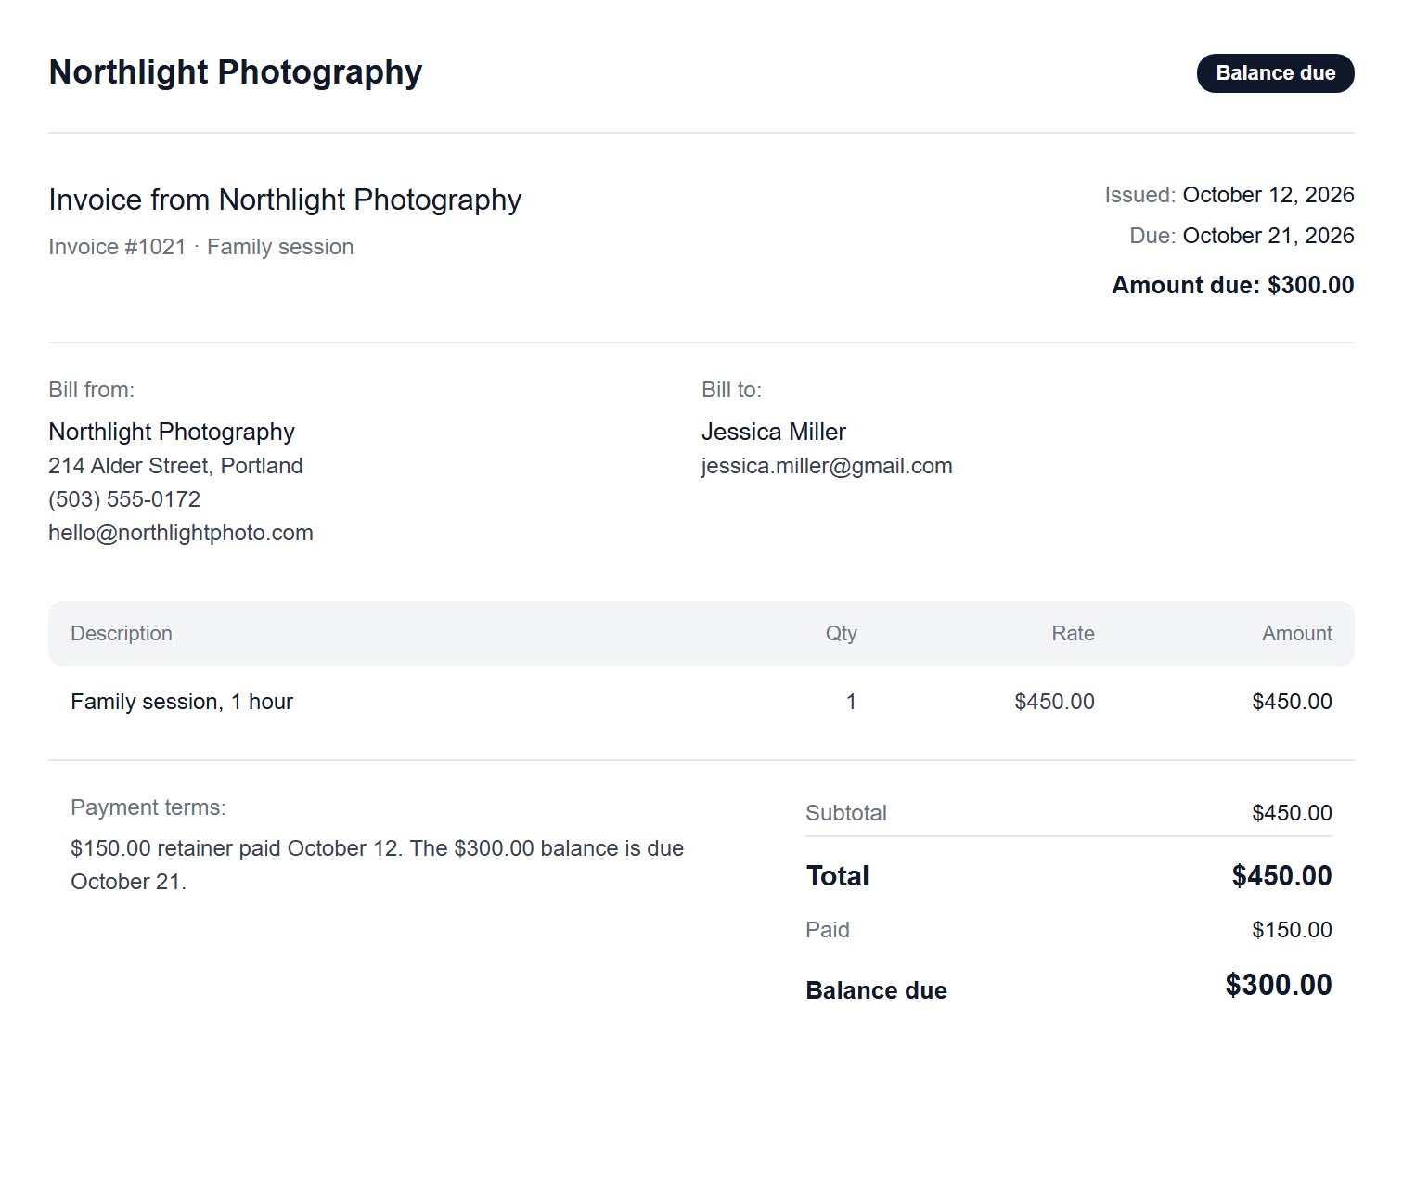
Task: Click the Paid label
Action: click(x=828, y=930)
